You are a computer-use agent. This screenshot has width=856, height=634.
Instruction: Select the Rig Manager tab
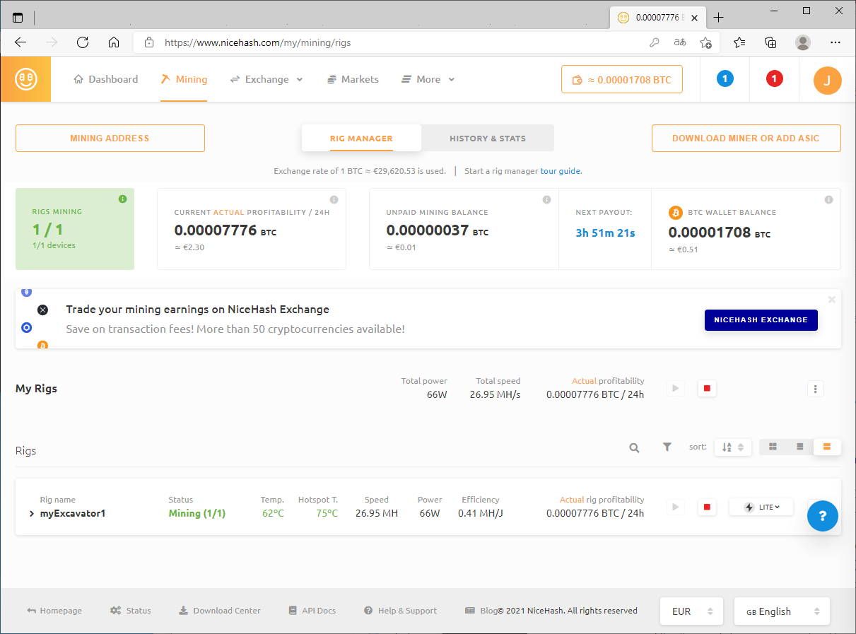pyautogui.click(x=361, y=139)
